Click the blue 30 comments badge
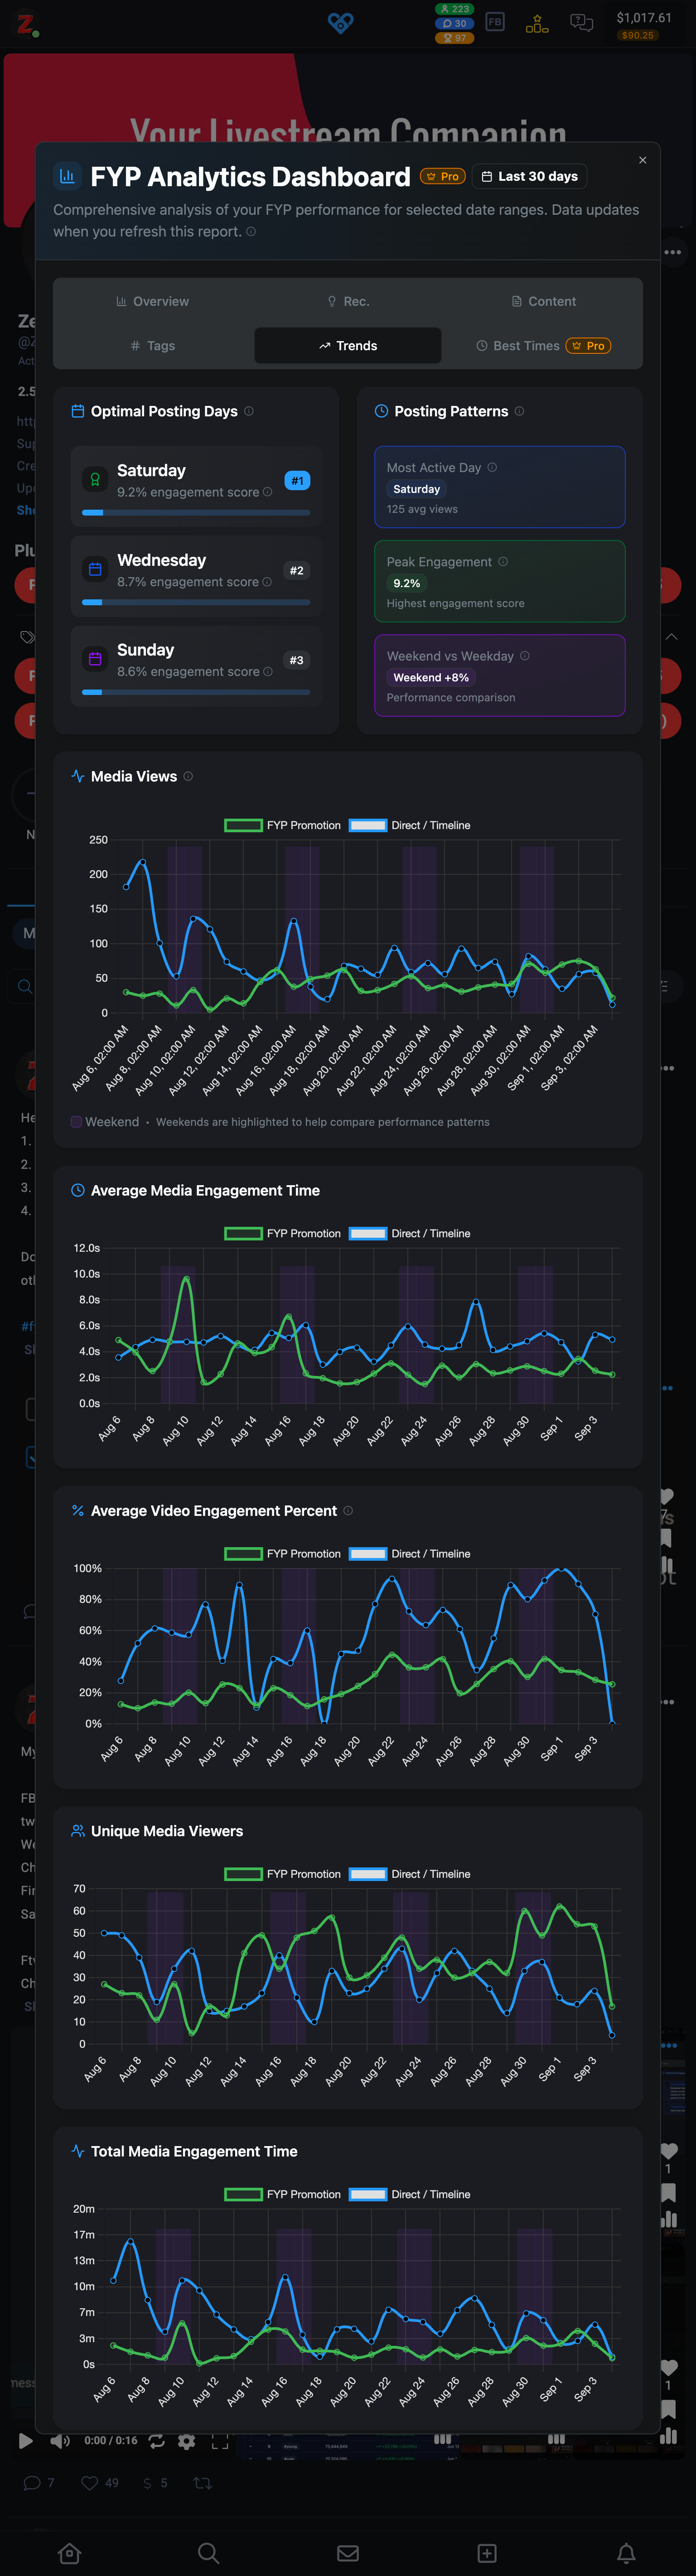This screenshot has width=696, height=2576. (454, 23)
